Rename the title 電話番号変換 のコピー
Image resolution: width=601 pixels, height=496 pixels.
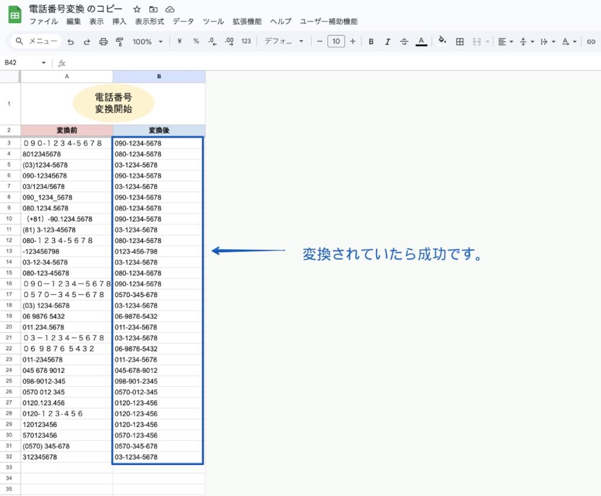(76, 9)
